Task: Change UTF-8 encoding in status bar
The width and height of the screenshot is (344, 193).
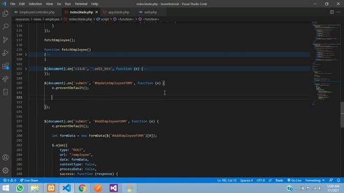Action: 261,180
